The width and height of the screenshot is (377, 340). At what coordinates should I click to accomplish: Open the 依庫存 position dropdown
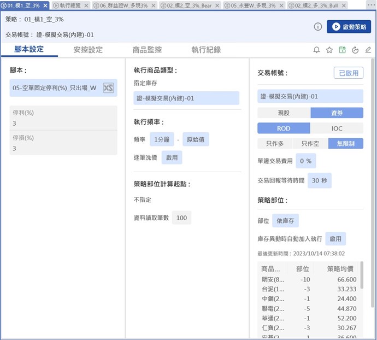point(285,220)
